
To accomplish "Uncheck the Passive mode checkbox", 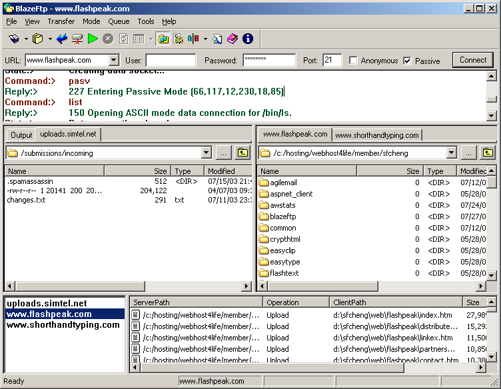I will tap(407, 61).
